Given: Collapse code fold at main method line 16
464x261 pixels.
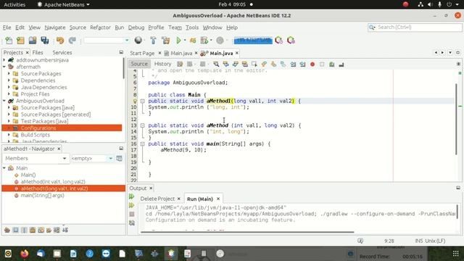Looking at the screenshot, I should (x=142, y=144).
